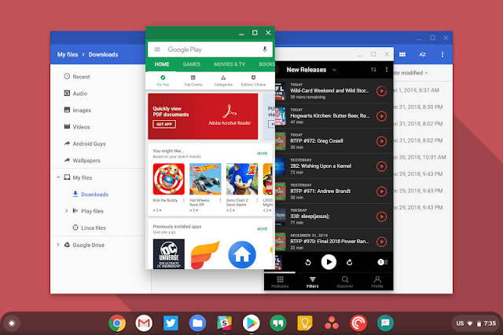Switch Files to thumbnail grid view
Viewport: 503px width, 335px height.
[x=402, y=54]
